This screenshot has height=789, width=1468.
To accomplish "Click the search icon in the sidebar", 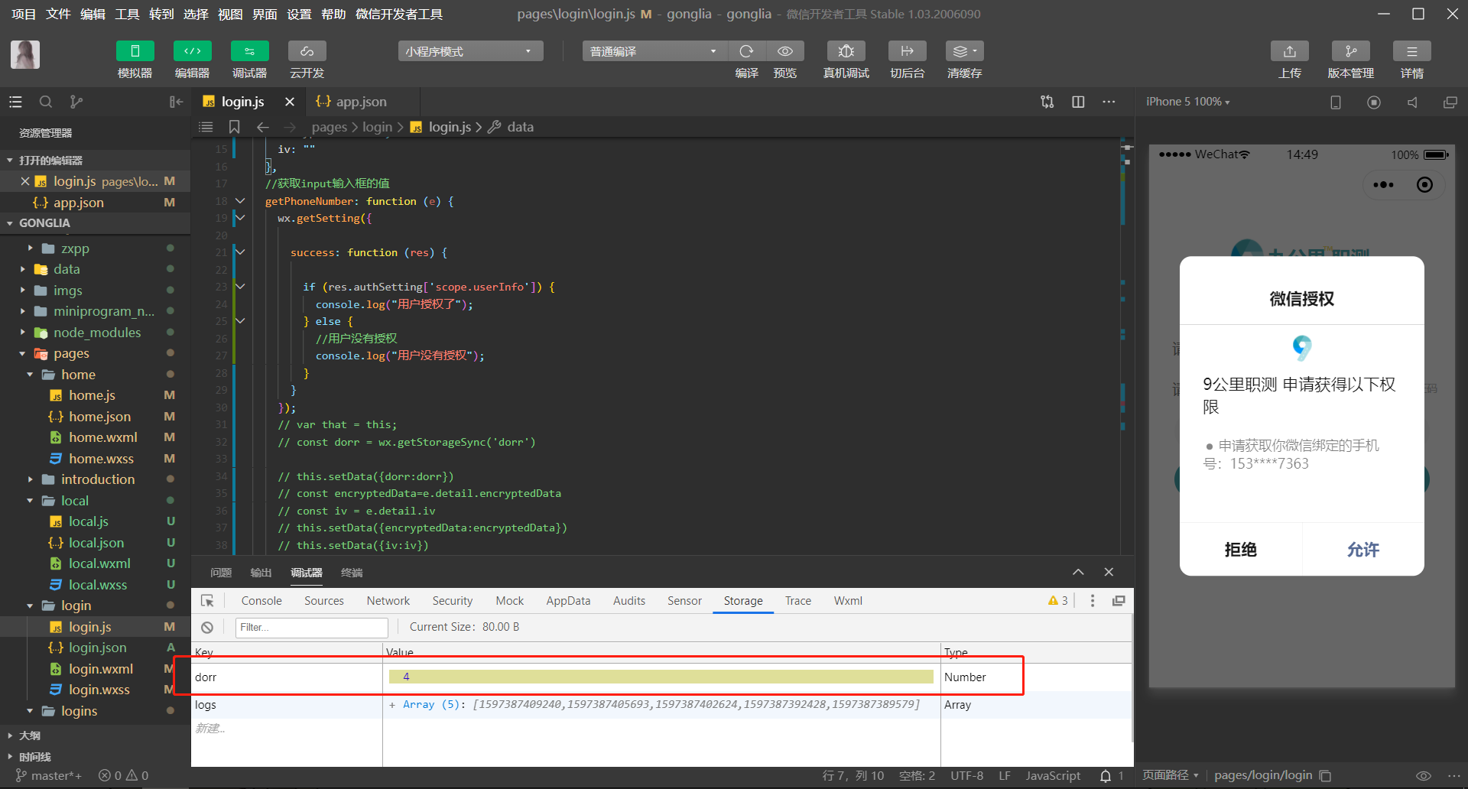I will [x=46, y=102].
